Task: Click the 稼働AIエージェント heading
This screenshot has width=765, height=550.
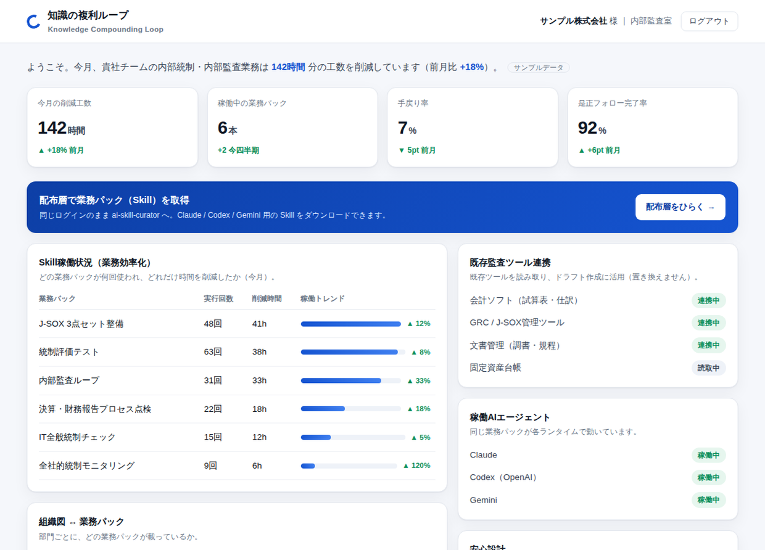Action: coord(510,417)
